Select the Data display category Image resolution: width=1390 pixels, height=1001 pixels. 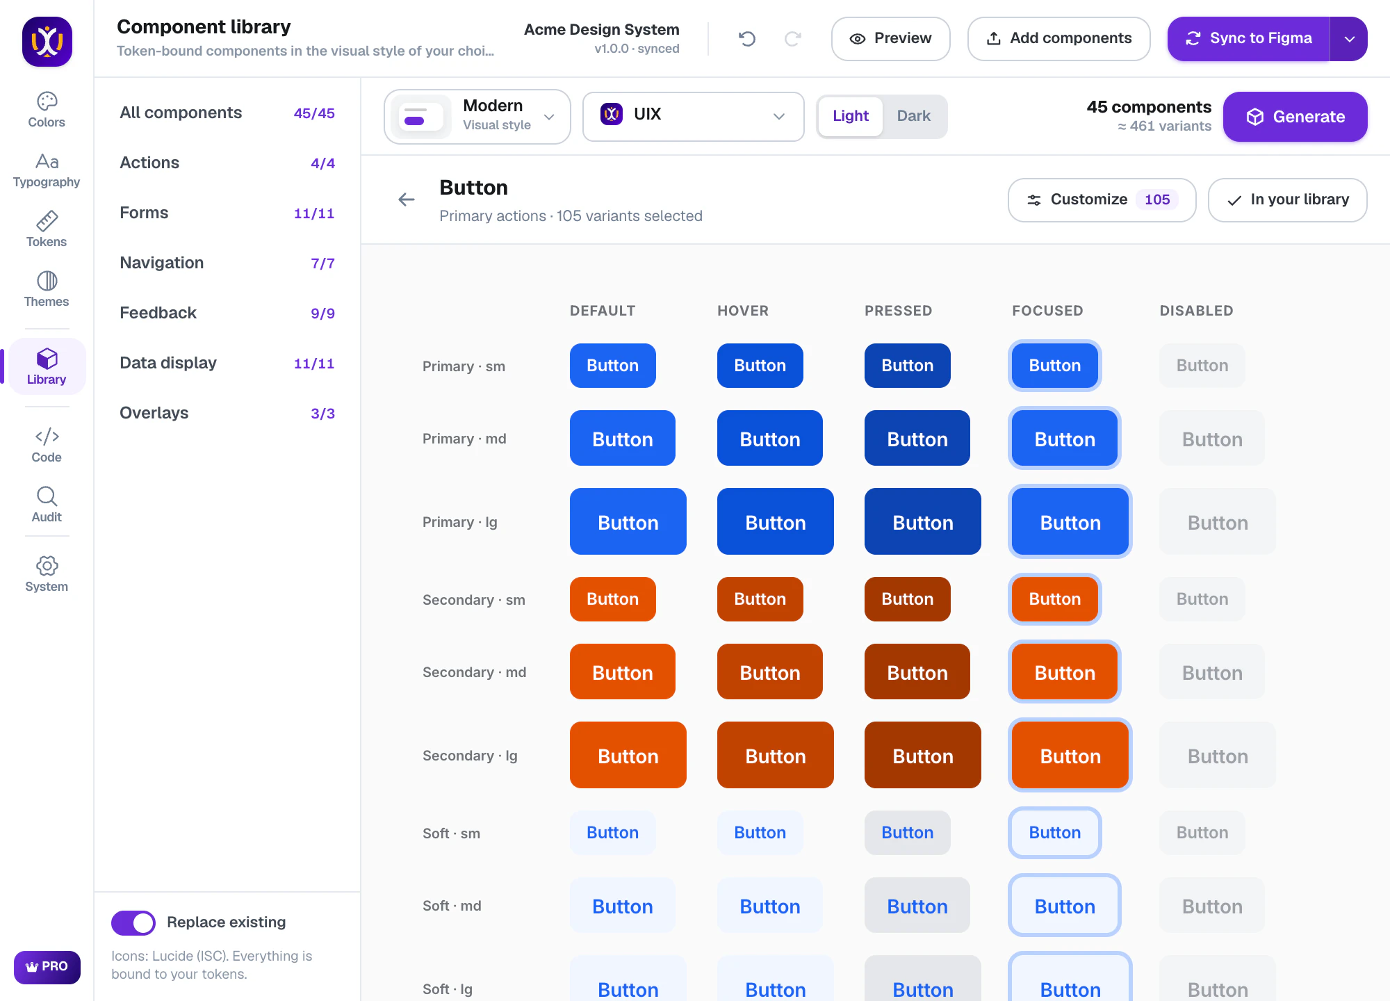pos(227,363)
